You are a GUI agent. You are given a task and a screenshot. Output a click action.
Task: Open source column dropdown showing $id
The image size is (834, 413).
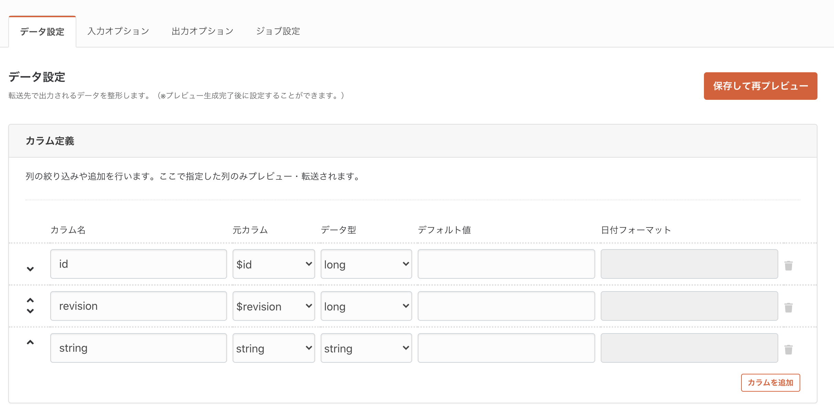coord(274,264)
